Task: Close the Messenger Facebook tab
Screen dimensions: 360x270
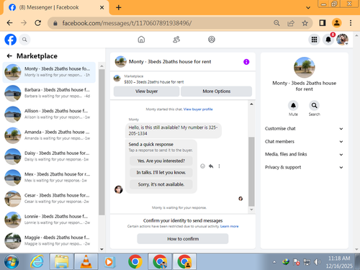Action: pos(102,8)
